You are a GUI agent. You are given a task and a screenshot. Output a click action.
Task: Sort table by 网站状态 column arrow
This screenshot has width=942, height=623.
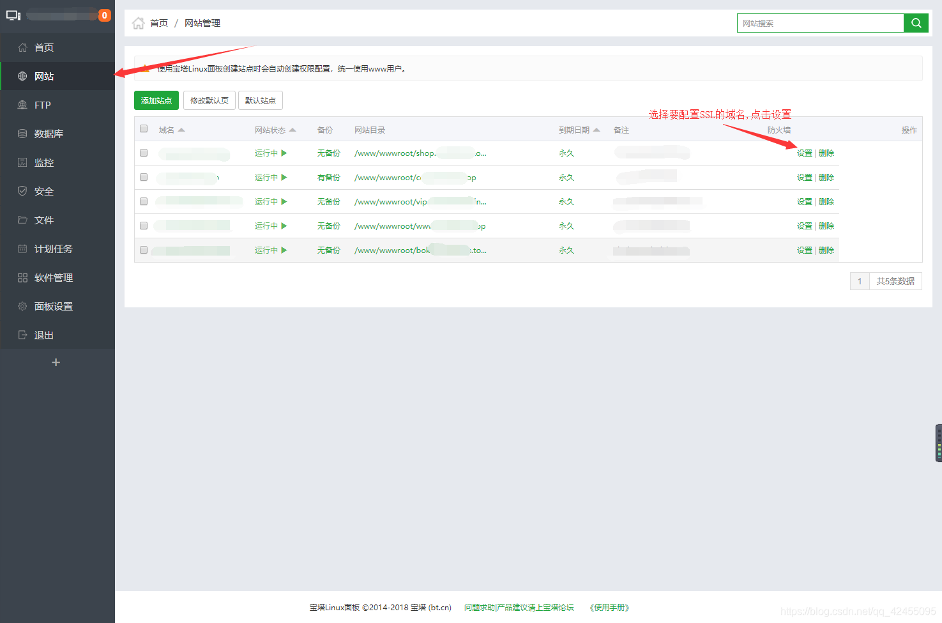292,130
